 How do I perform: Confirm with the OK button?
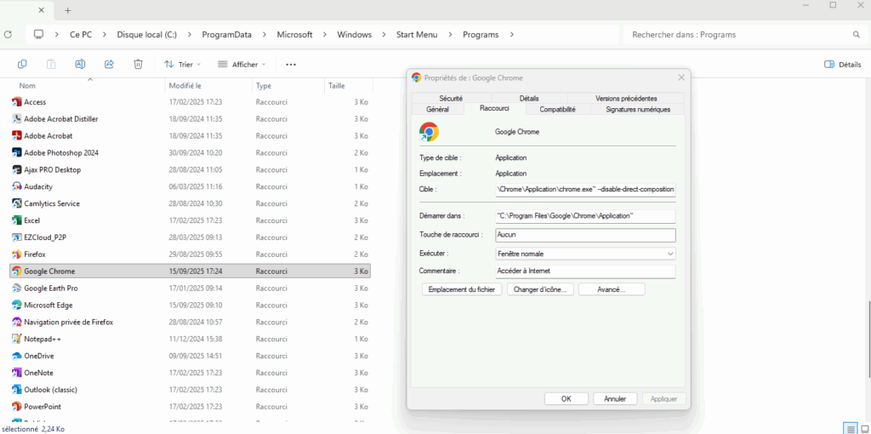point(566,399)
